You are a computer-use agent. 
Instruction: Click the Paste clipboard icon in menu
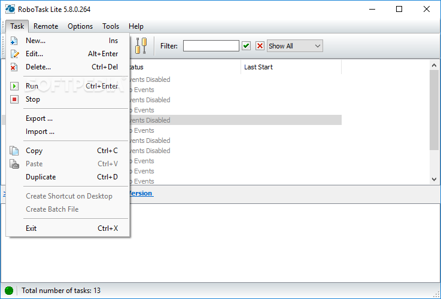point(14,164)
